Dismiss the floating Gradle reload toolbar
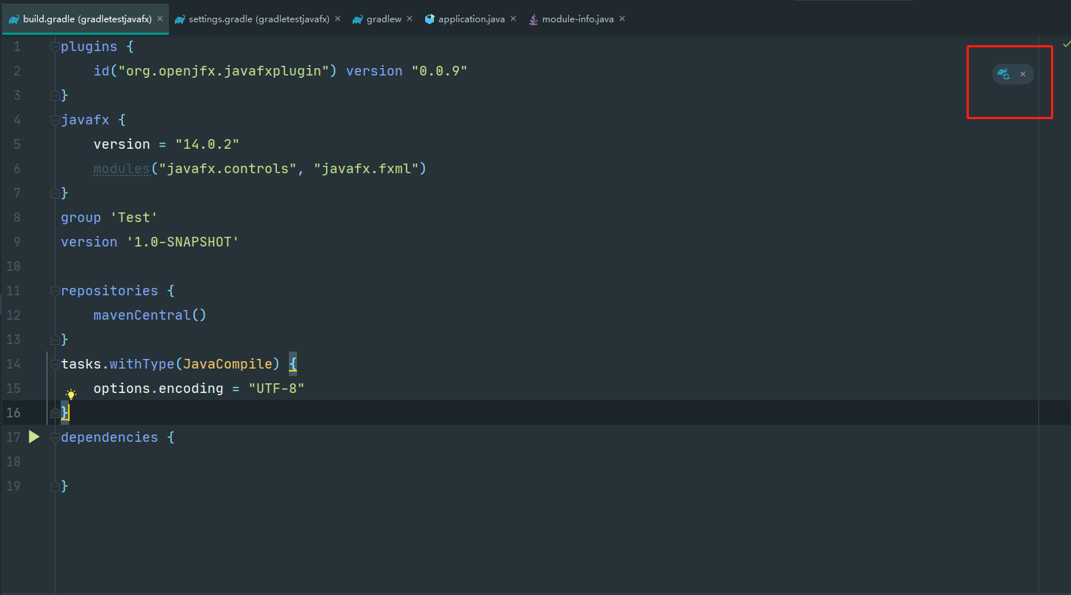This screenshot has width=1071, height=595. (1023, 74)
